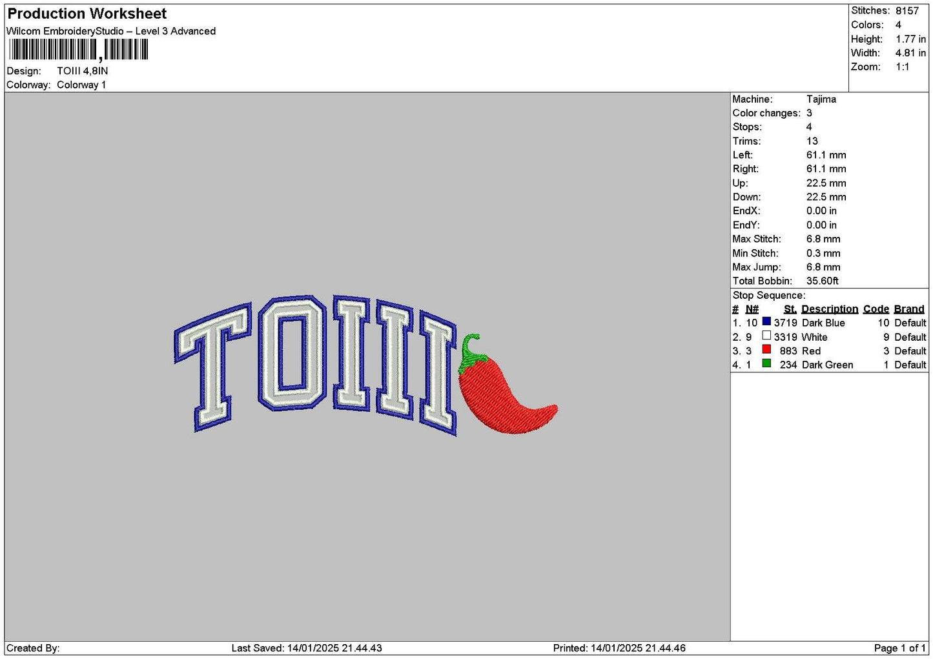Click the 'Stop Sequence:' heading
933x659 pixels.
(x=769, y=296)
